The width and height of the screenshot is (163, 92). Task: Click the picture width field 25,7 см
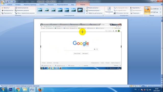tap(156, 12)
